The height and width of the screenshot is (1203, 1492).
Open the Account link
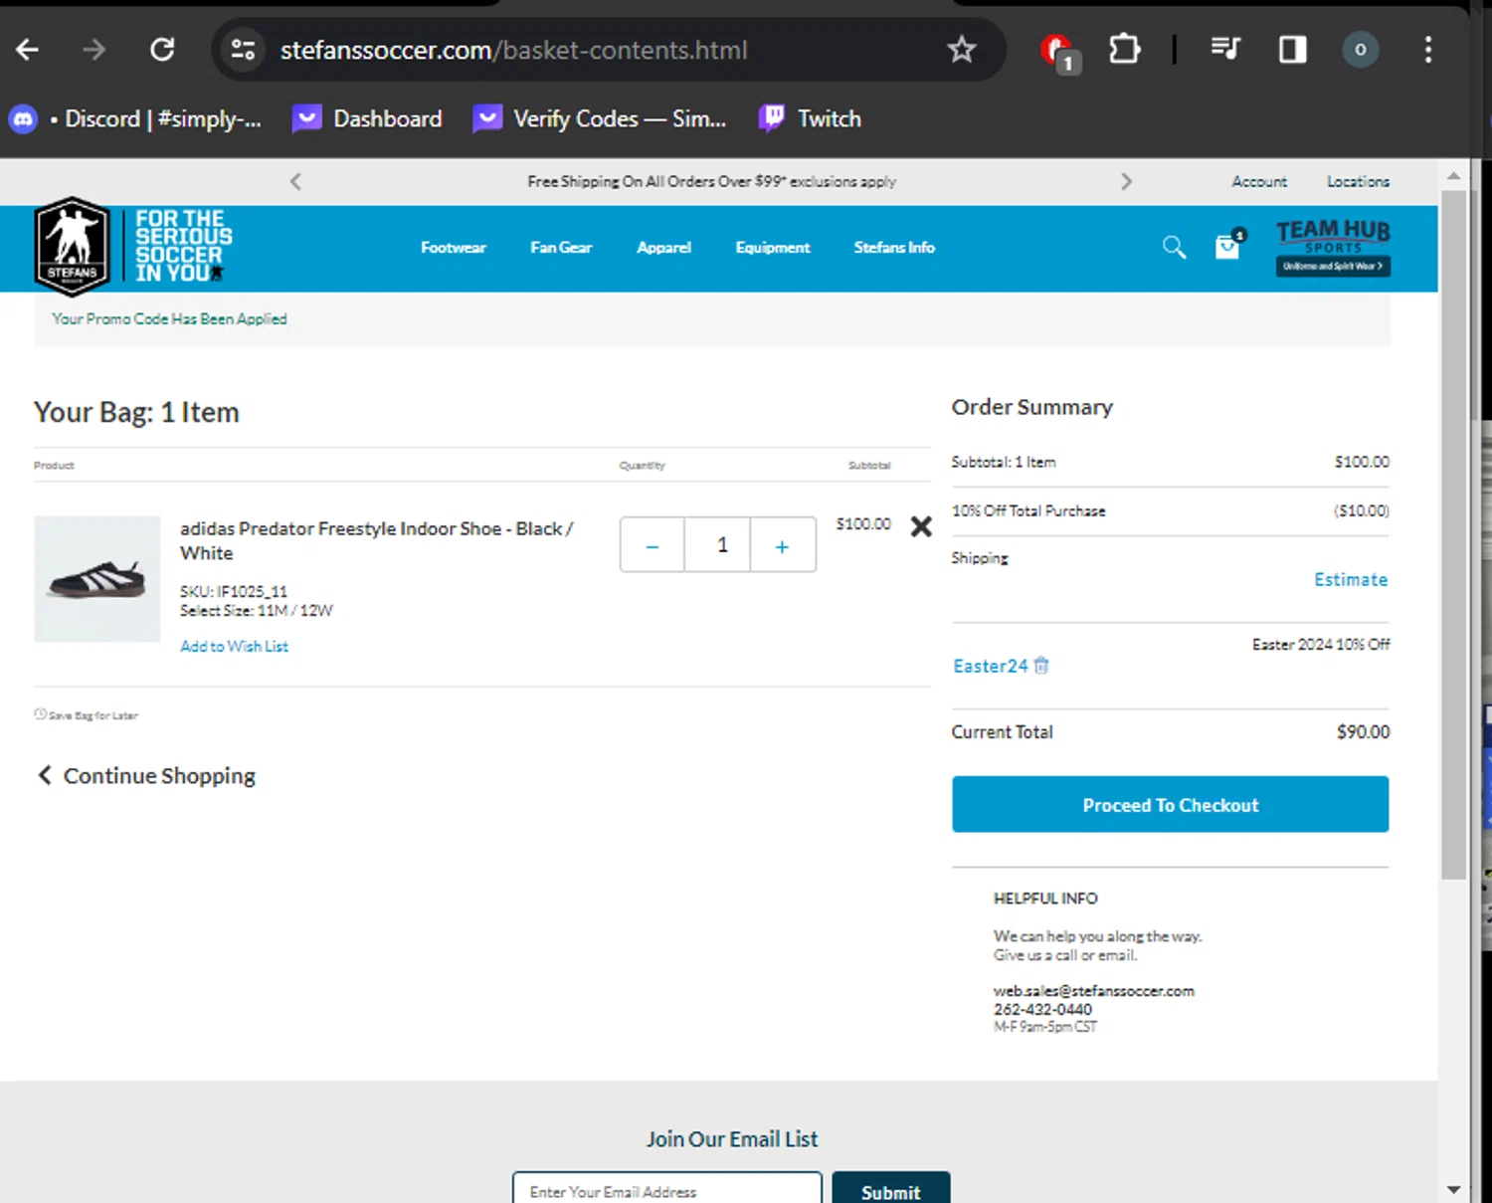(1258, 181)
